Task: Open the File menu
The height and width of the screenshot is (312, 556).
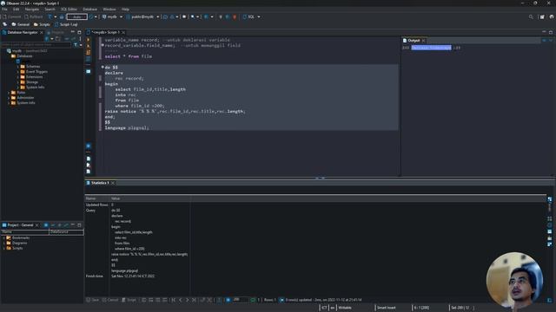Action: pos(4,10)
